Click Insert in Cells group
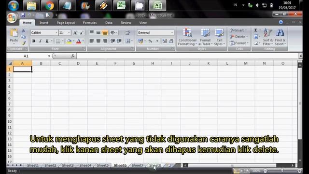 [x=238, y=30]
